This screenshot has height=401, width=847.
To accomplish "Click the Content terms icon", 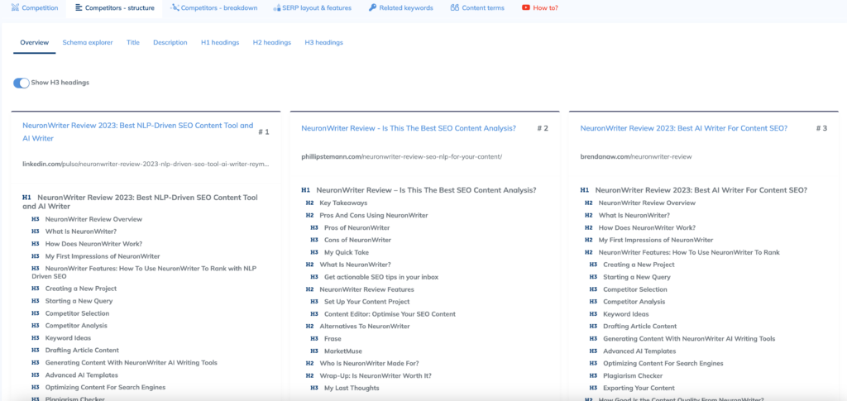I will (x=454, y=8).
